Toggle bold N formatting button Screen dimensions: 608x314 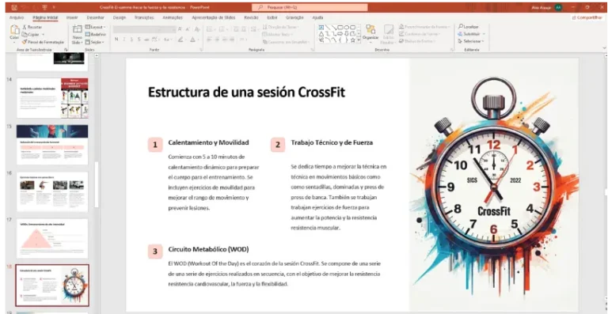tap(116, 40)
